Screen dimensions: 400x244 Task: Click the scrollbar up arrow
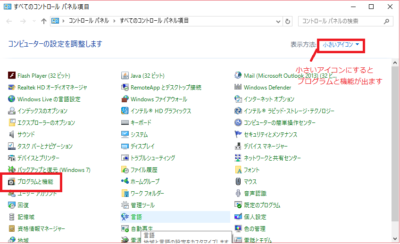(395, 63)
